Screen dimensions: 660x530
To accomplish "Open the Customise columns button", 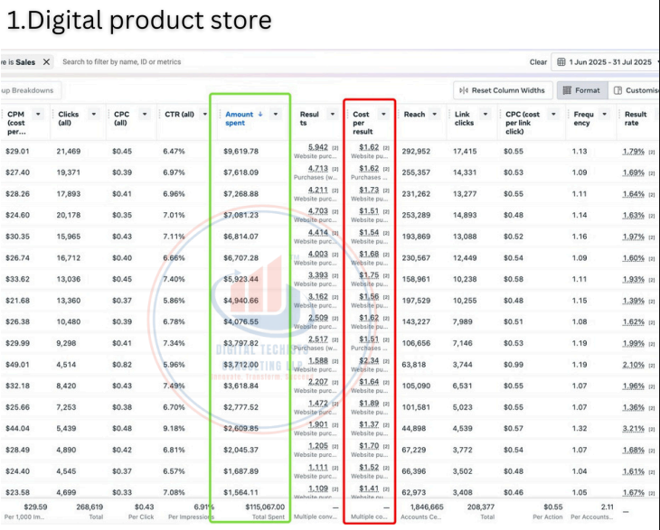I will point(635,90).
